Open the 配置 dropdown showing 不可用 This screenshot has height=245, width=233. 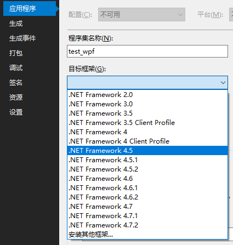point(141,15)
